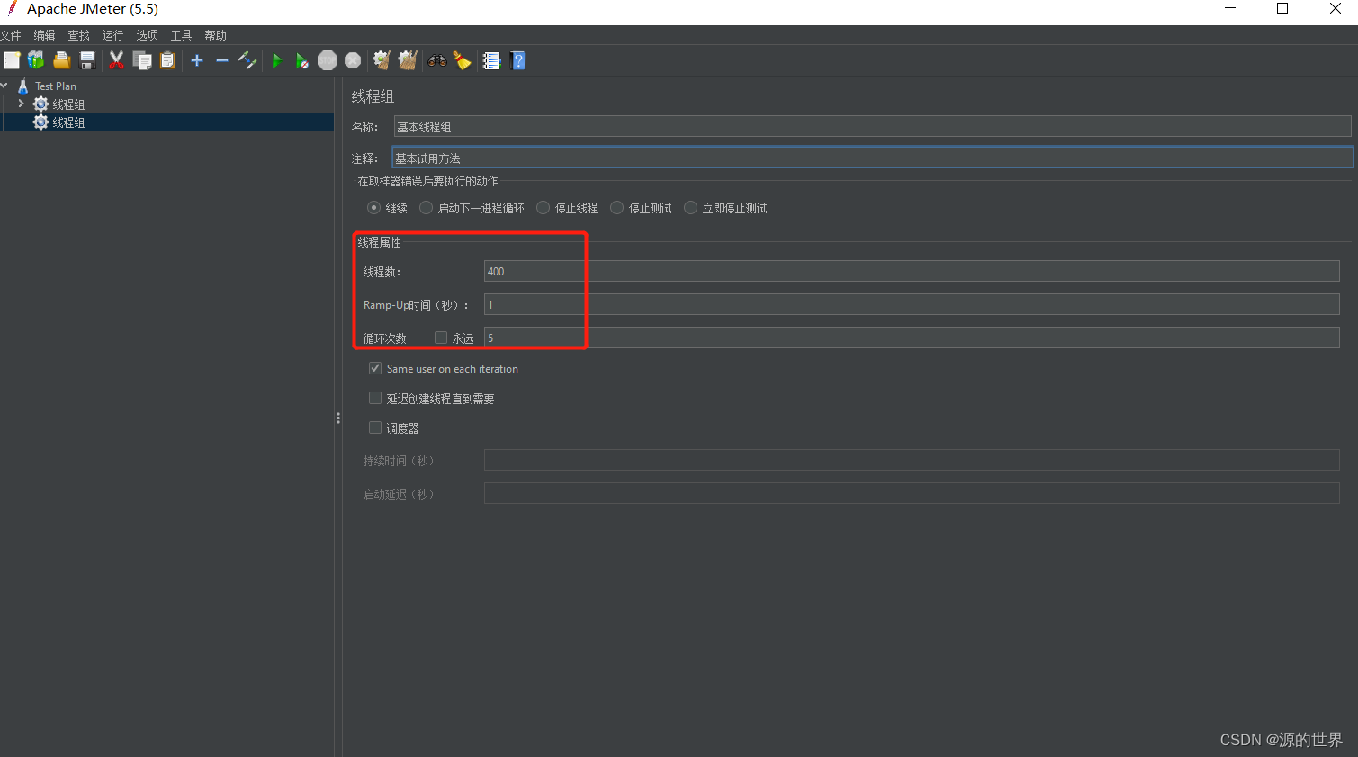This screenshot has height=757, width=1358.
Task: Click the Open file folder icon
Action: 61,60
